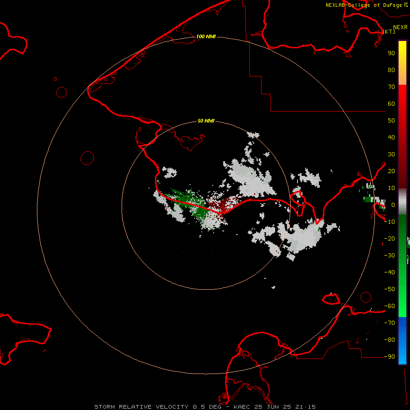The image size is (410, 410).
Task: Select the 60 value on velocity scale
Action: point(391,103)
